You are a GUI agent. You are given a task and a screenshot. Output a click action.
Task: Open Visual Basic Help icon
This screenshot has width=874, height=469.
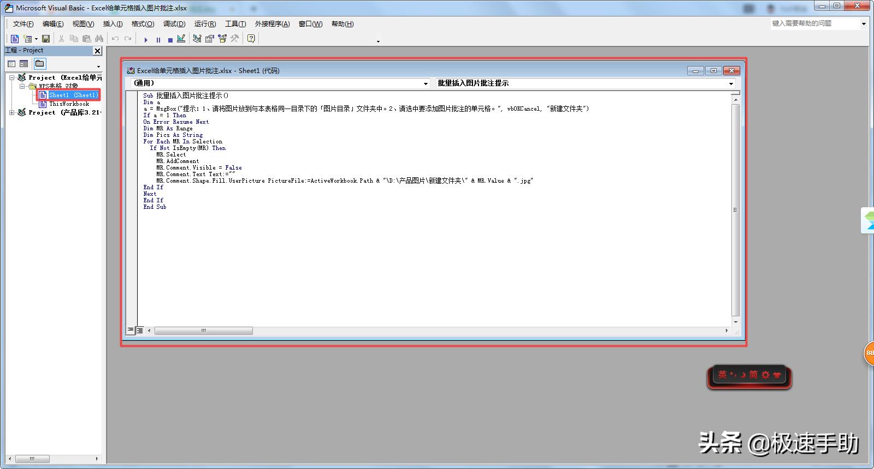pyautogui.click(x=251, y=39)
